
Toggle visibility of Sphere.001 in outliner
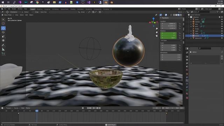pyautogui.click(x=222, y=38)
